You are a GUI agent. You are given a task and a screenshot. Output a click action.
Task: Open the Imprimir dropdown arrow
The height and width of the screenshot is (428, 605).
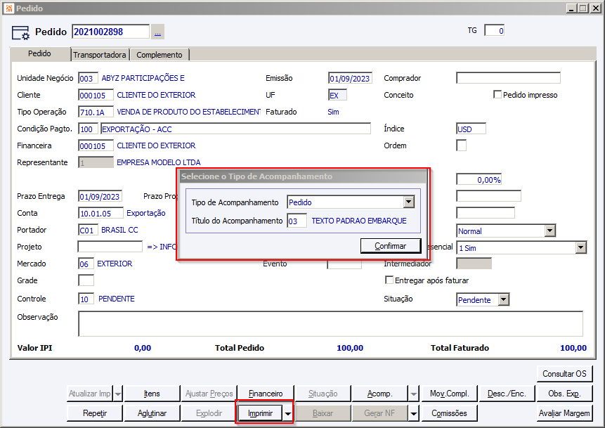tap(288, 413)
